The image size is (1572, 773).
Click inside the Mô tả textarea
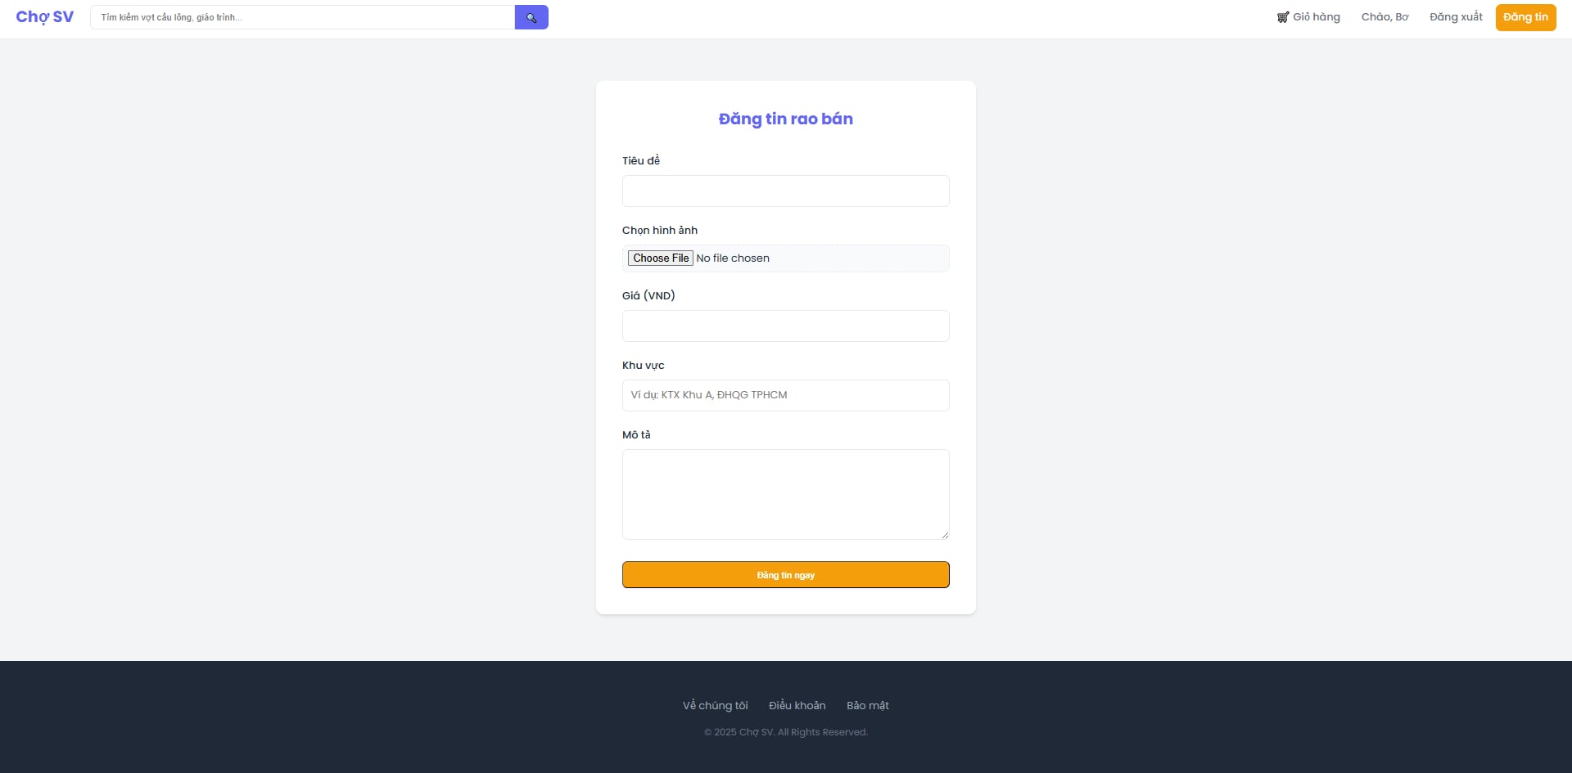coord(786,494)
